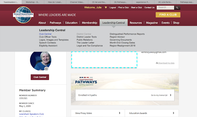Open Month-End Closing Dates link

pyautogui.click(x=122, y=43)
